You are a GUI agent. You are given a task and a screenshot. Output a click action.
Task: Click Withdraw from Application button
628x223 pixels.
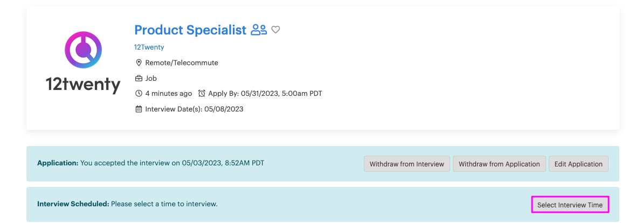click(x=499, y=164)
